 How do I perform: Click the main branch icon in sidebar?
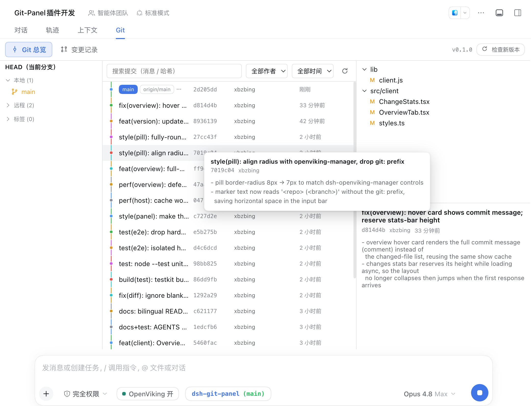(x=15, y=92)
